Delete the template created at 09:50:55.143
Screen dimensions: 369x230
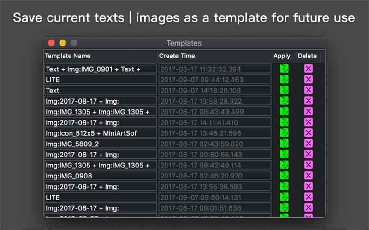click(x=309, y=154)
